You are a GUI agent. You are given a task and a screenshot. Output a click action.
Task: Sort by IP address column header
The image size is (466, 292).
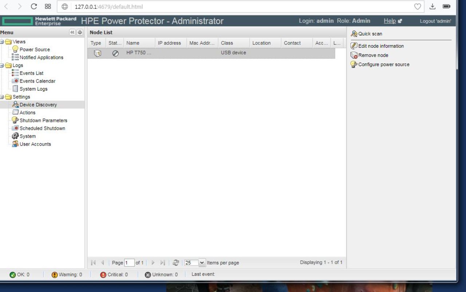(171, 43)
